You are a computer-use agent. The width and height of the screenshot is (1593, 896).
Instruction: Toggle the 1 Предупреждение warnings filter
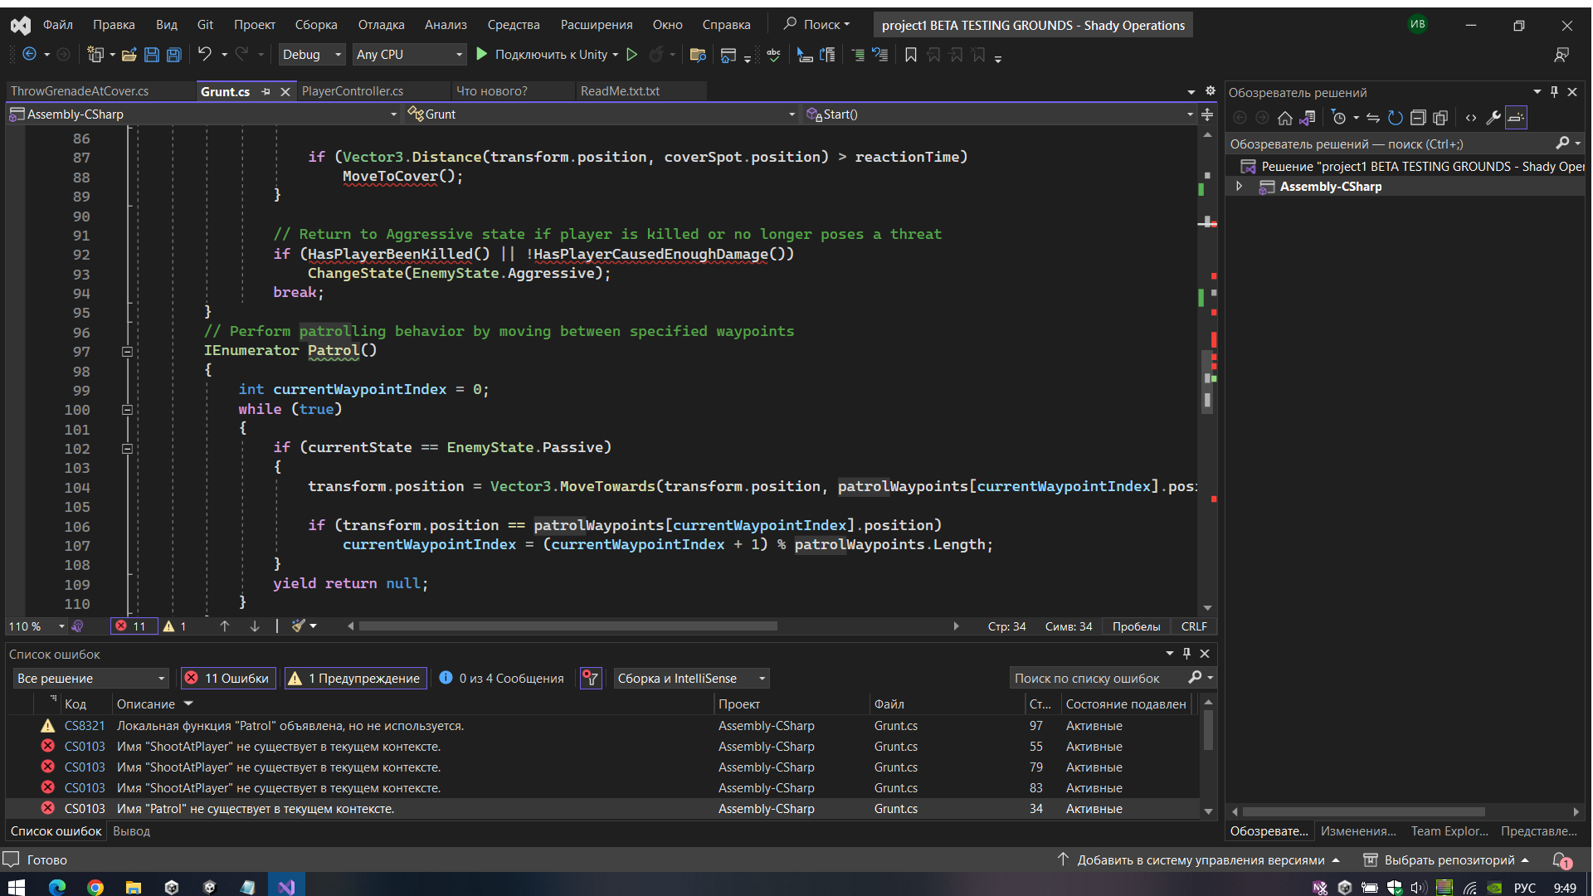coord(355,678)
